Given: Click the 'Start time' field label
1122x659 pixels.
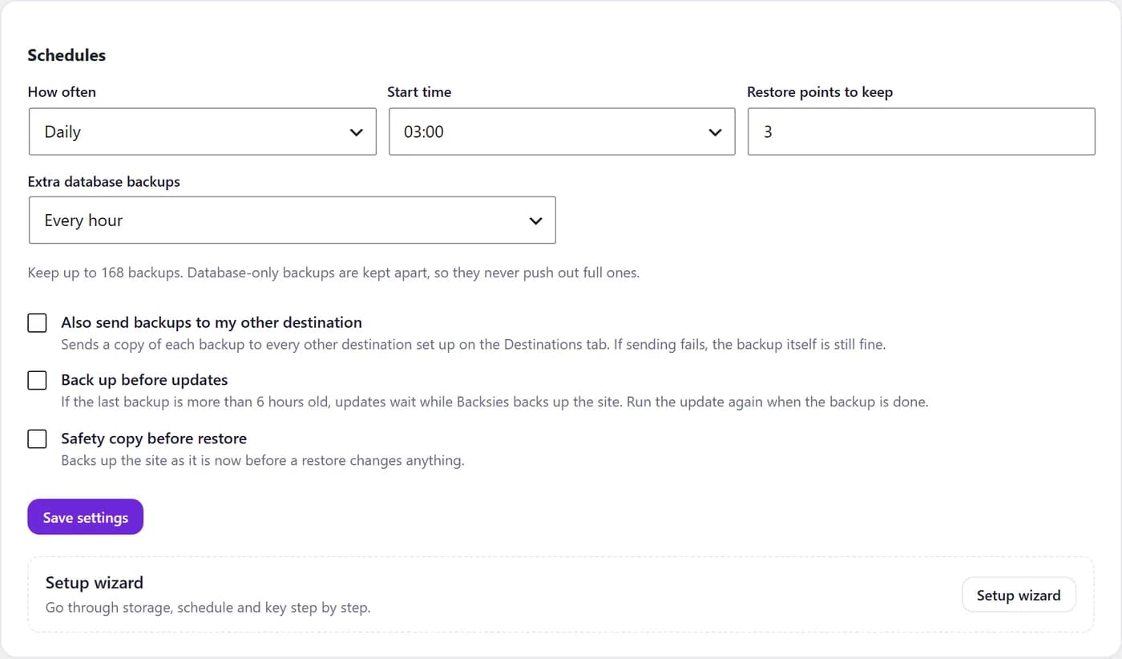Looking at the screenshot, I should (419, 92).
